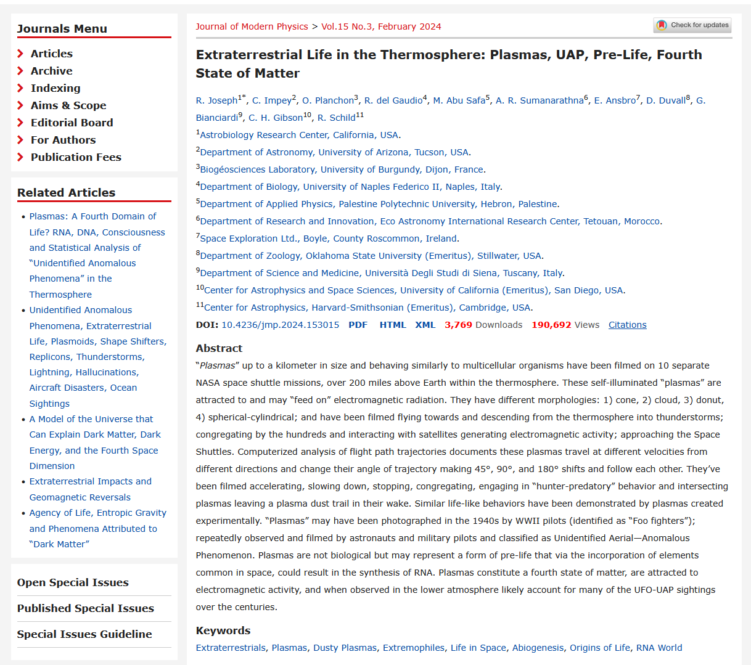This screenshot has width=751, height=665.
Task: Open the DOI link 10.4236/jmp.2024.153015
Action: (x=281, y=325)
